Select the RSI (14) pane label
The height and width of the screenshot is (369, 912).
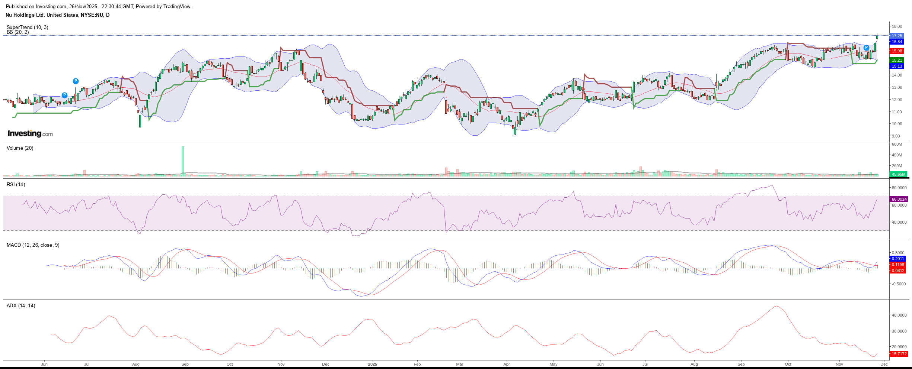(x=16, y=184)
